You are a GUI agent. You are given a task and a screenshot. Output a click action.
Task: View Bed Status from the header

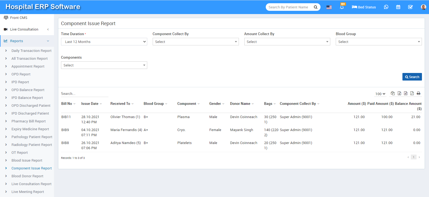pyautogui.click(x=364, y=7)
